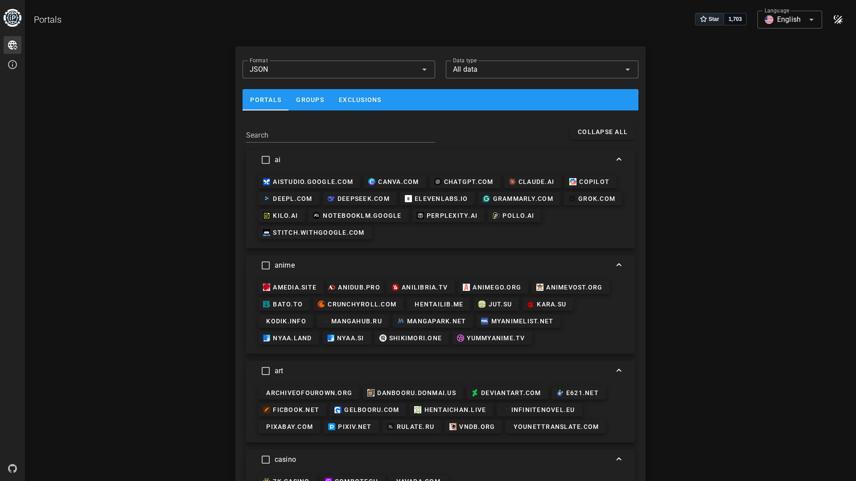Click the ANIMEGO.ORG icon chip
Viewport: 856px width, 481px height.
point(493,287)
